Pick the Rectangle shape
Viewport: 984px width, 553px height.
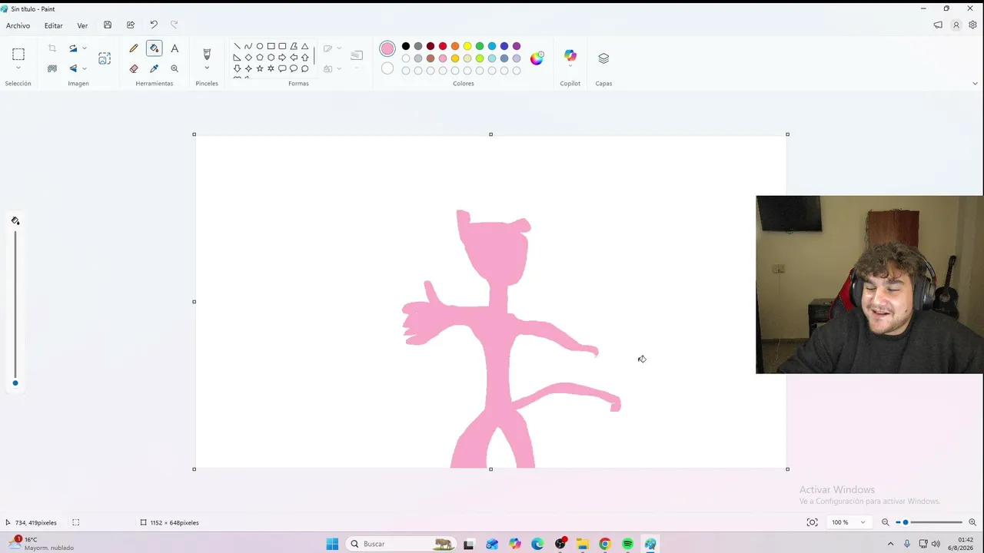pyautogui.click(x=271, y=46)
